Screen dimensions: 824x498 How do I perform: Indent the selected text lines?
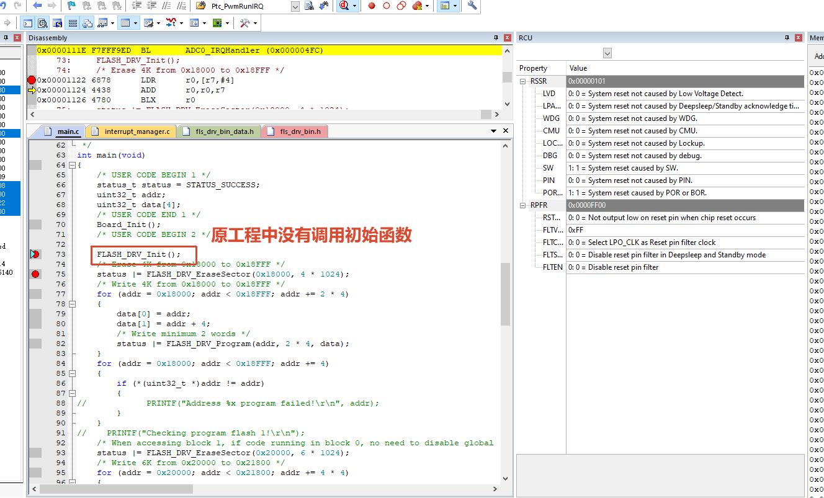pos(137,6)
